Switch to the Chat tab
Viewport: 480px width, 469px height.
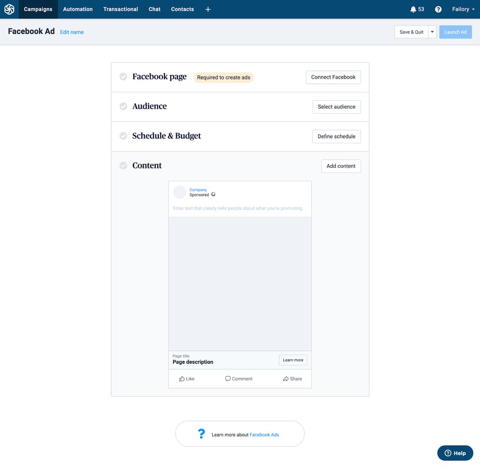click(155, 9)
